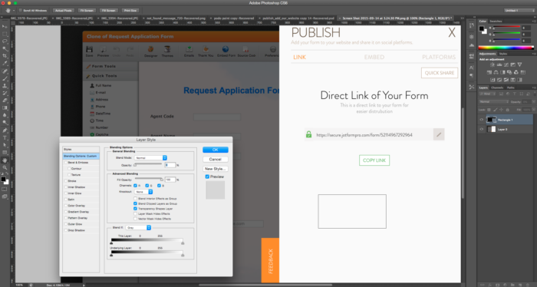This screenshot has height=287, width=537.
Task: Select the Zoom tool in the toolbox
Action: coord(5,167)
